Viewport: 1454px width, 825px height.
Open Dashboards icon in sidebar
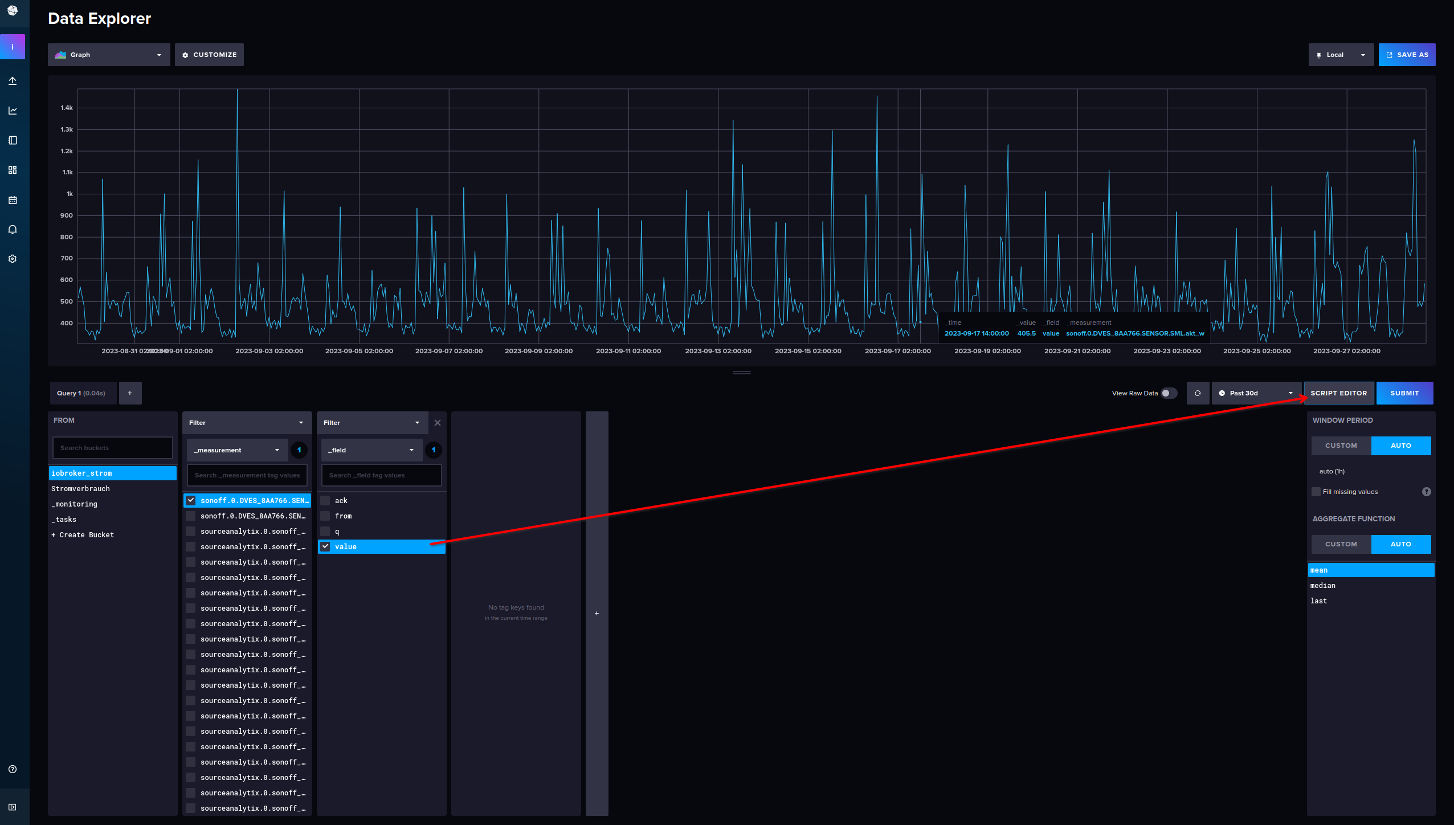(x=13, y=170)
